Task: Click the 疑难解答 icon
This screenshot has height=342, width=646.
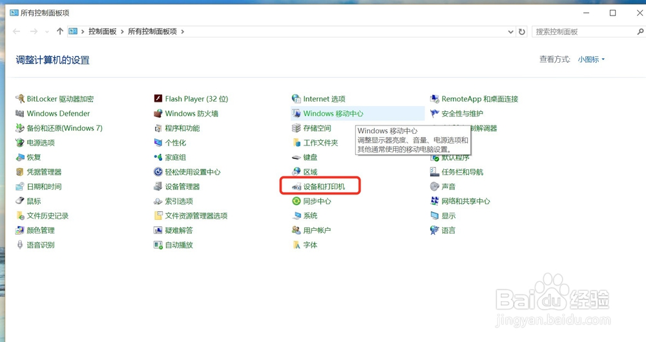Action: pos(158,230)
